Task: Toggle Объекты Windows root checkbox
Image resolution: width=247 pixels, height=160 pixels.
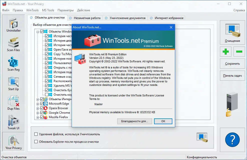Action: pos(42,32)
